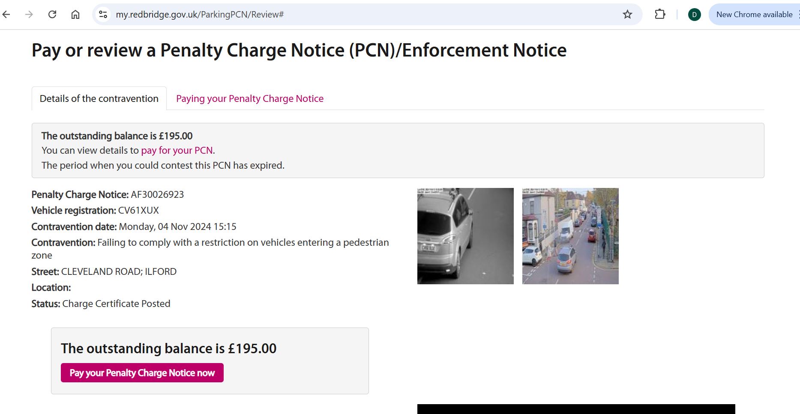Open Paying your Penalty Charge Notice tab
The width and height of the screenshot is (800, 414).
[250, 98]
